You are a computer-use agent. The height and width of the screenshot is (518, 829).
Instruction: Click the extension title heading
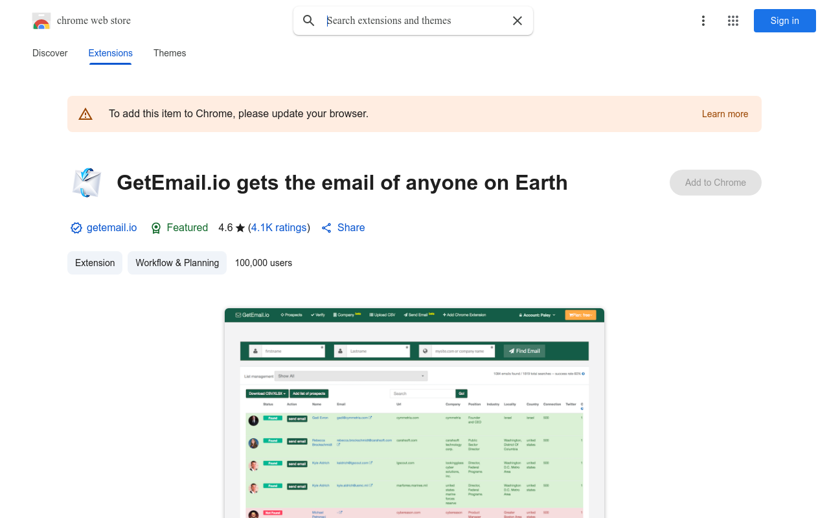click(342, 183)
